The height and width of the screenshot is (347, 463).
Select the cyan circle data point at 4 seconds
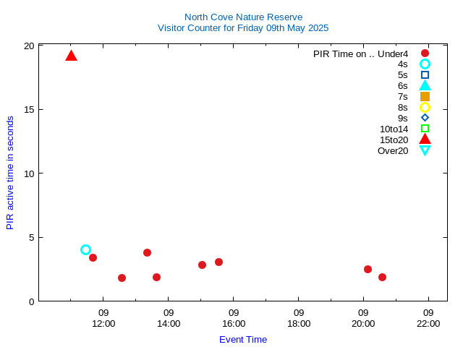(x=85, y=250)
